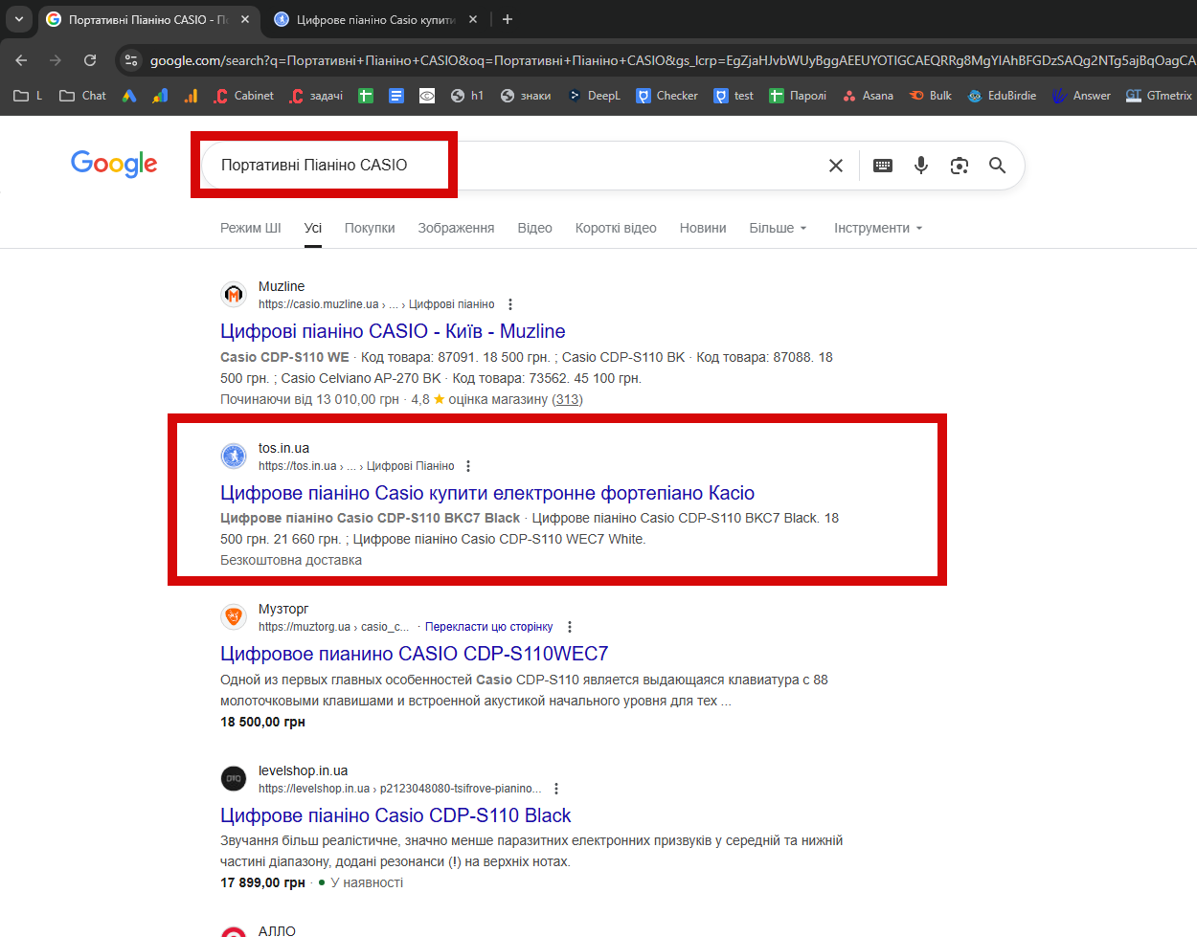This screenshot has width=1197, height=937.
Task: Open the EduBirdie bookmark
Action: tap(1002, 96)
